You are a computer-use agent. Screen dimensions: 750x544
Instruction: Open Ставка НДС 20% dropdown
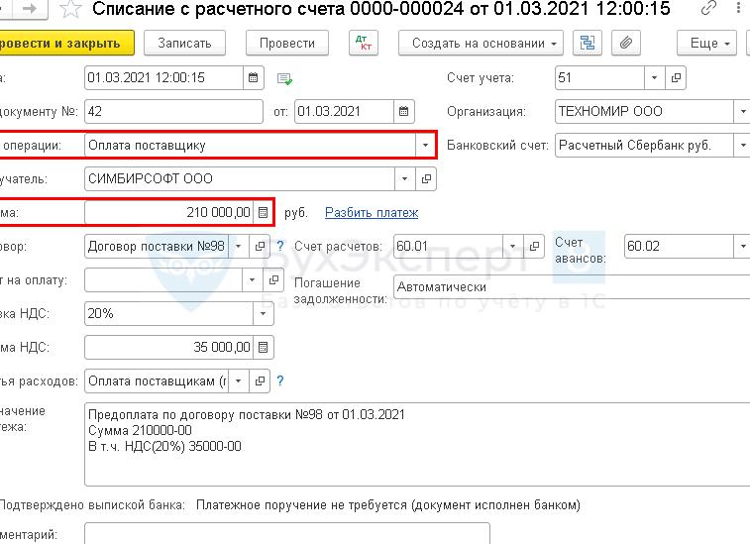click(263, 314)
